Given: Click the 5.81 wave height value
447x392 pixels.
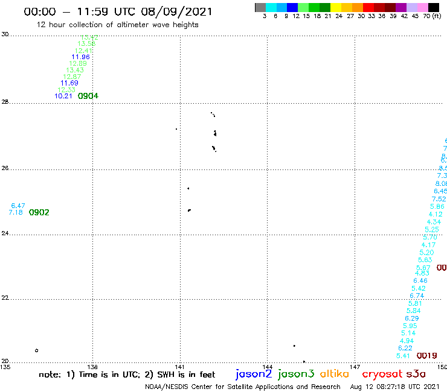Looking at the screenshot, I should (x=415, y=303).
